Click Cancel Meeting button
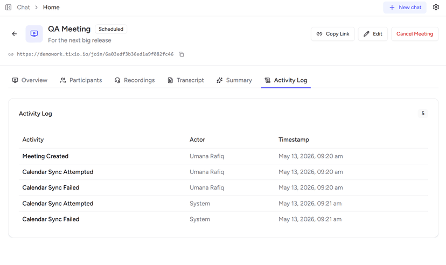The height and width of the screenshot is (265, 446). [x=415, y=34]
